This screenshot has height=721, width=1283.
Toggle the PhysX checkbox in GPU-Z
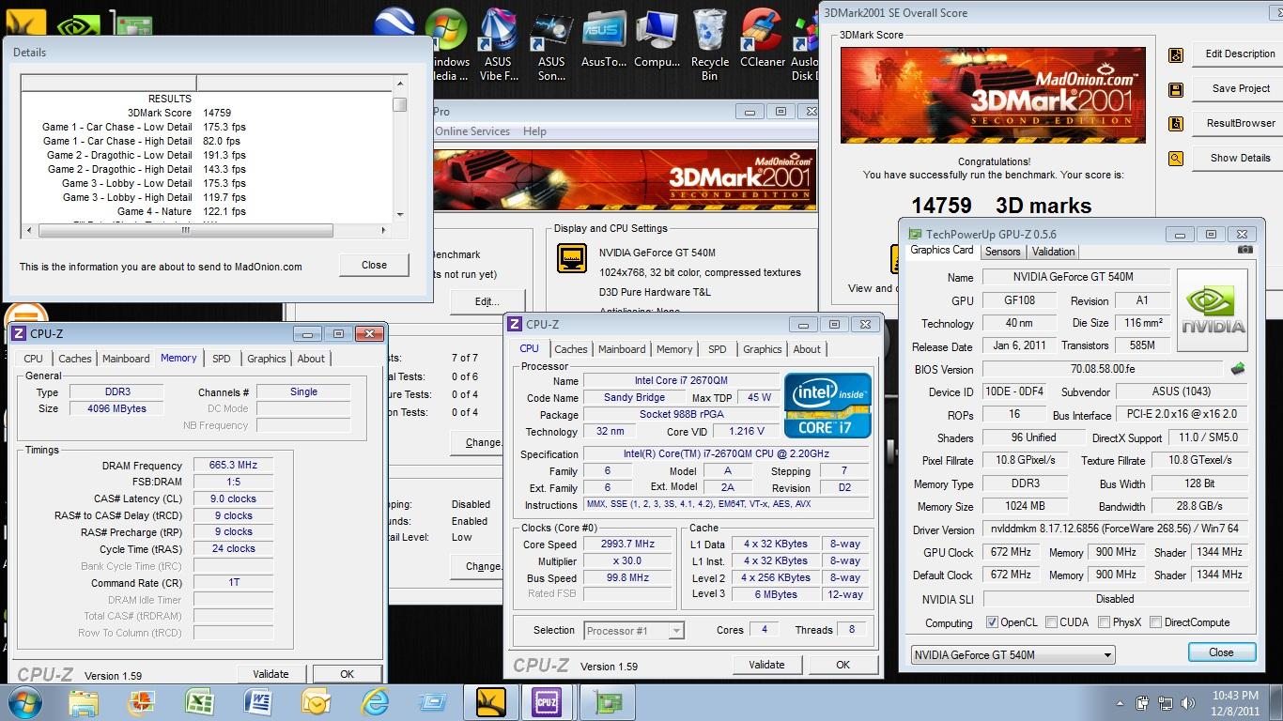(1103, 622)
